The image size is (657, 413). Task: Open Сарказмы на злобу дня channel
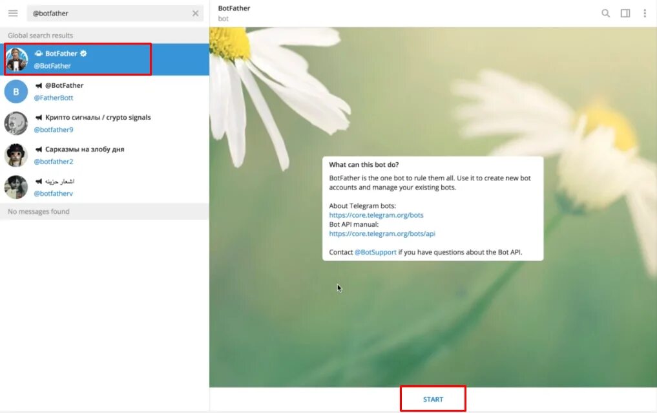pyautogui.click(x=105, y=155)
